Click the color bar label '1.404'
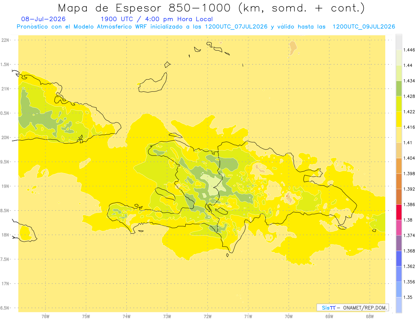This screenshot has height=321, width=415. (x=409, y=158)
